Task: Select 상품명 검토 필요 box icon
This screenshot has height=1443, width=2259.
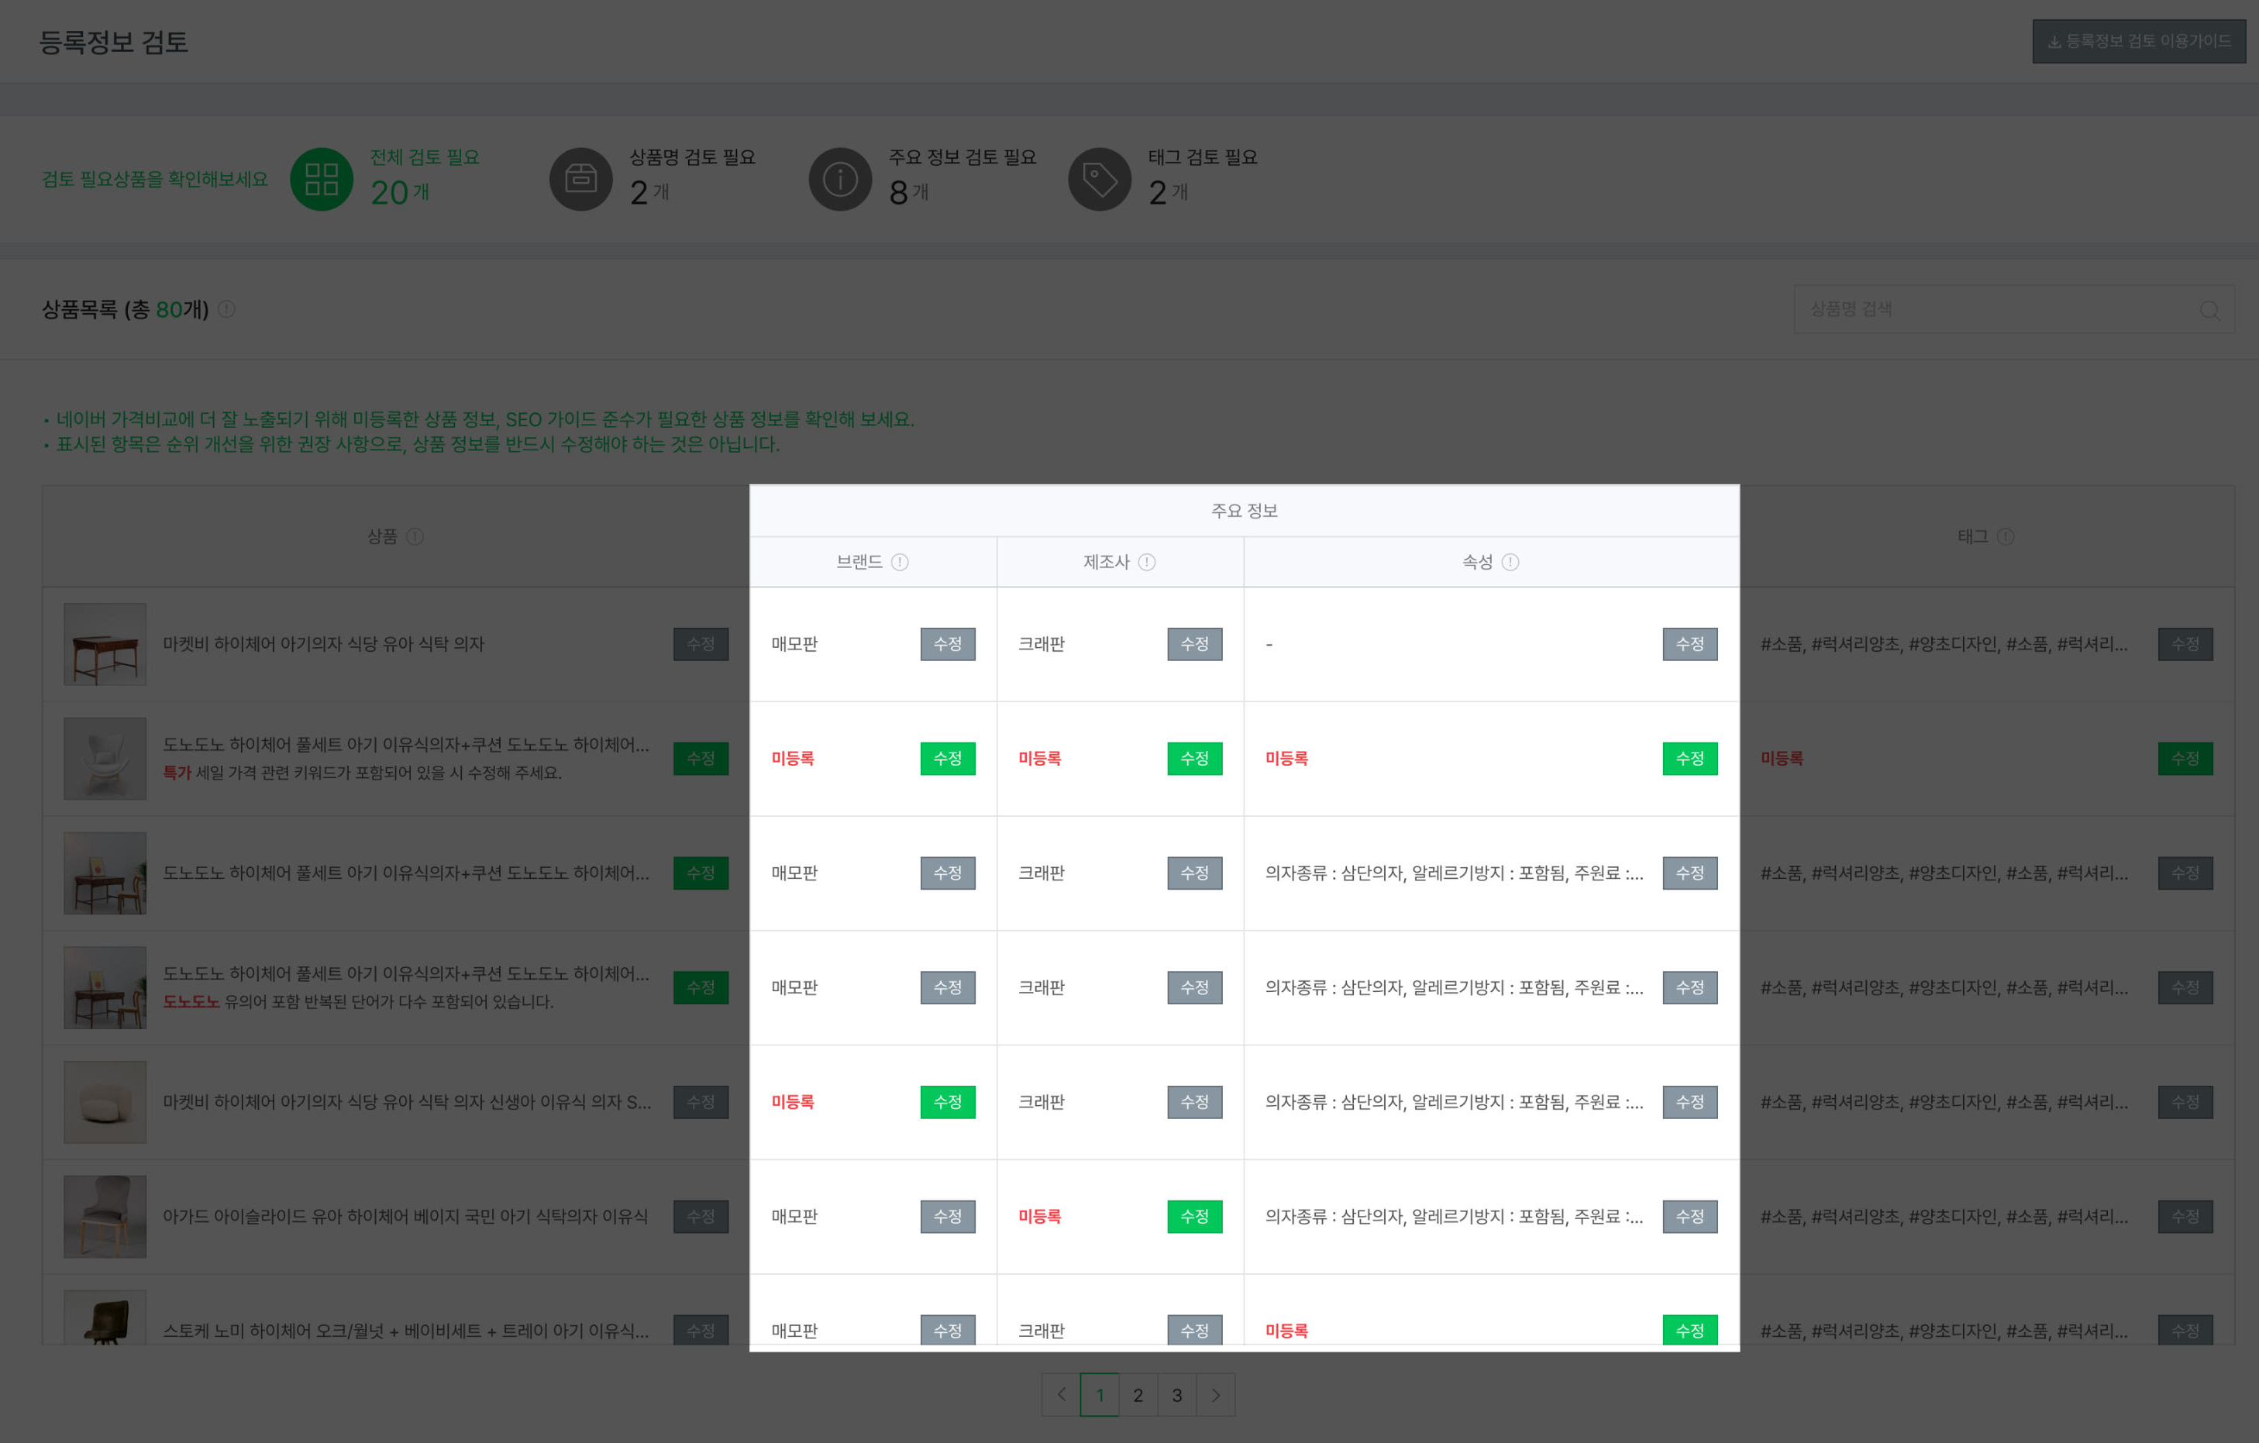Action: click(580, 178)
